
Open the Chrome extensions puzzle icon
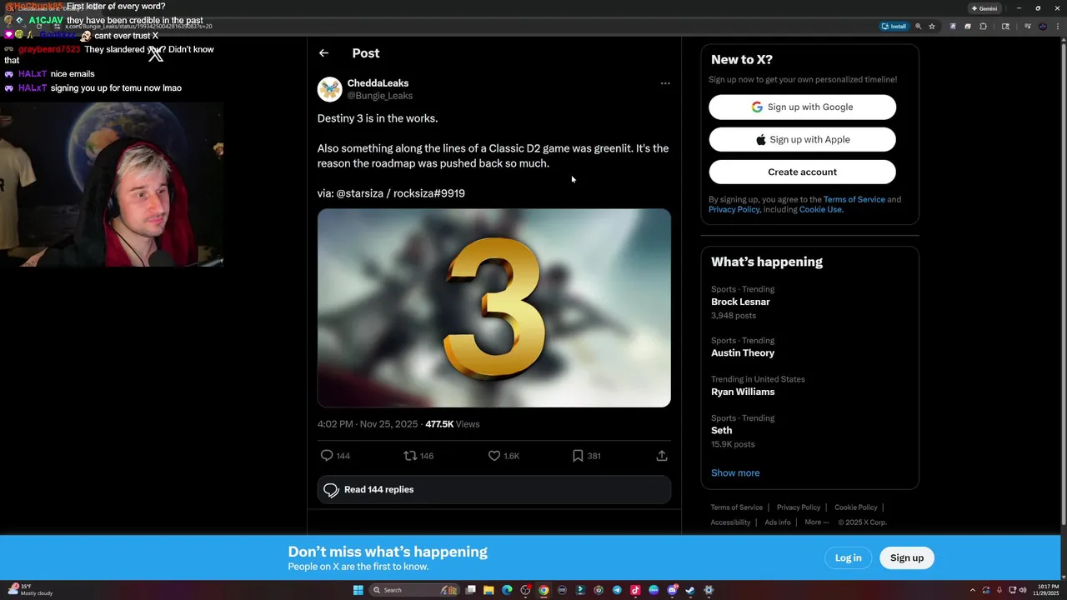(984, 26)
